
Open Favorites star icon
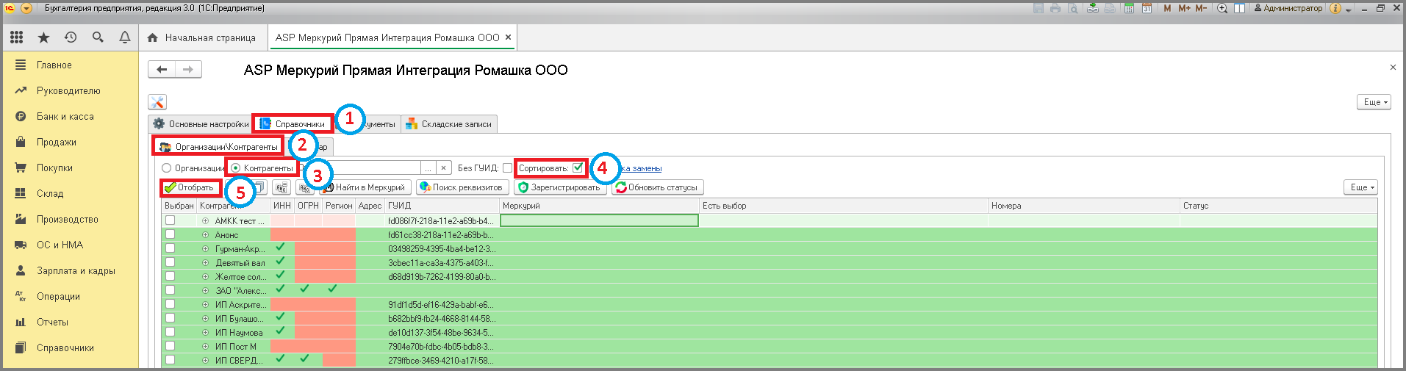tap(43, 37)
